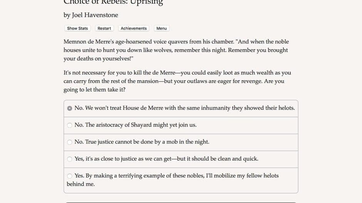The image size is (362, 203).
Task: Click the words 'going to let them take it?'
Action: (94, 90)
